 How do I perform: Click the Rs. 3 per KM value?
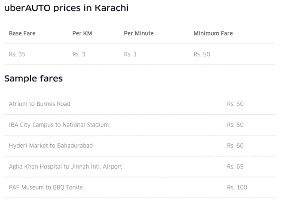click(79, 54)
